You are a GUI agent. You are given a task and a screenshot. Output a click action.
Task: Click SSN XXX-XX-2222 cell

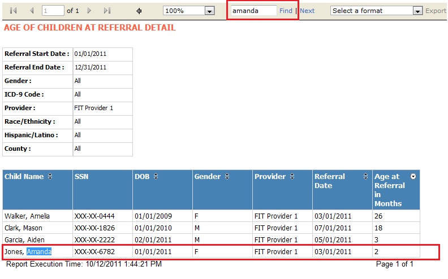(102, 239)
